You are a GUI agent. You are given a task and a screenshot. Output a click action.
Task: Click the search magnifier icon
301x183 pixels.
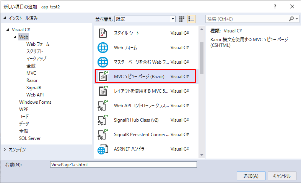[291, 19]
